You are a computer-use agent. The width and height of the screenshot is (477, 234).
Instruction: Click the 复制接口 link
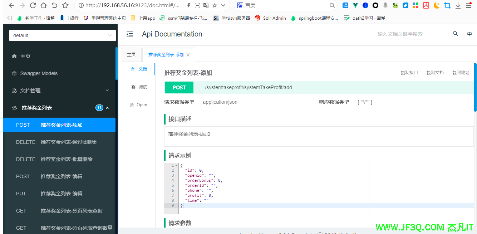409,73
